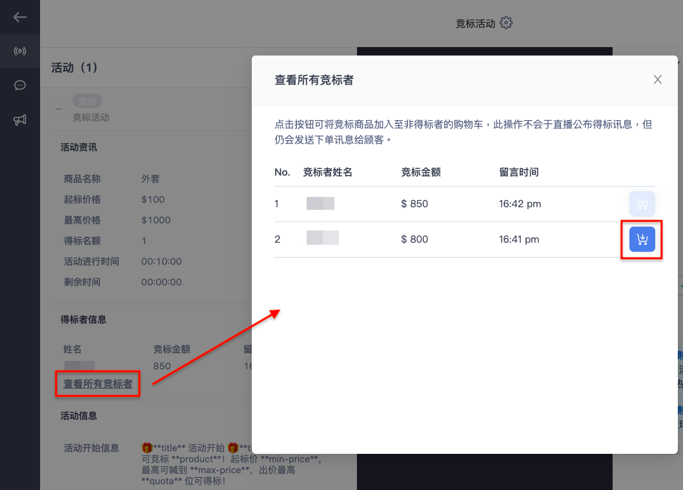Click the maximum price value $1000
This screenshot has width=683, height=490.
(x=156, y=220)
